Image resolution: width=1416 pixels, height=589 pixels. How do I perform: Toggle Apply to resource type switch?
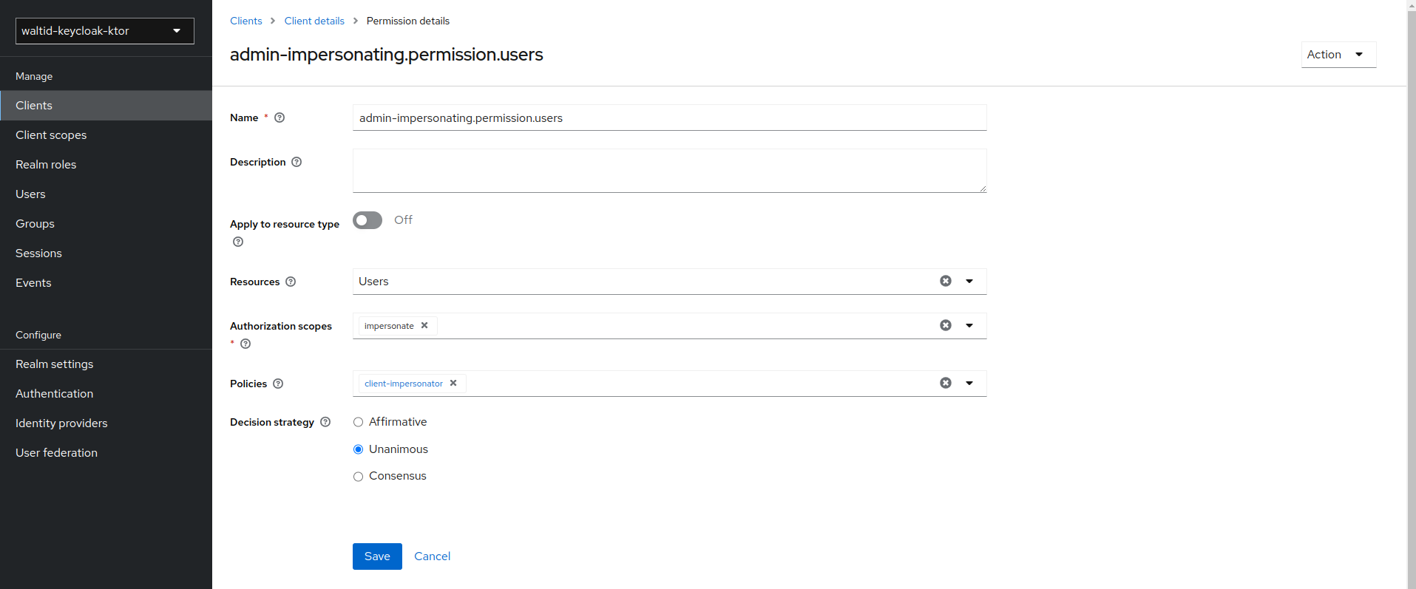tap(367, 220)
